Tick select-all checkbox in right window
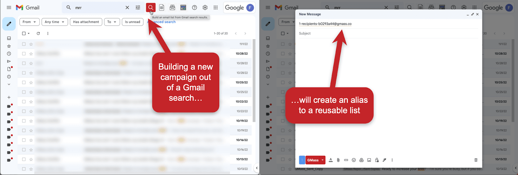This screenshot has width=518, height=175. pos(283,33)
